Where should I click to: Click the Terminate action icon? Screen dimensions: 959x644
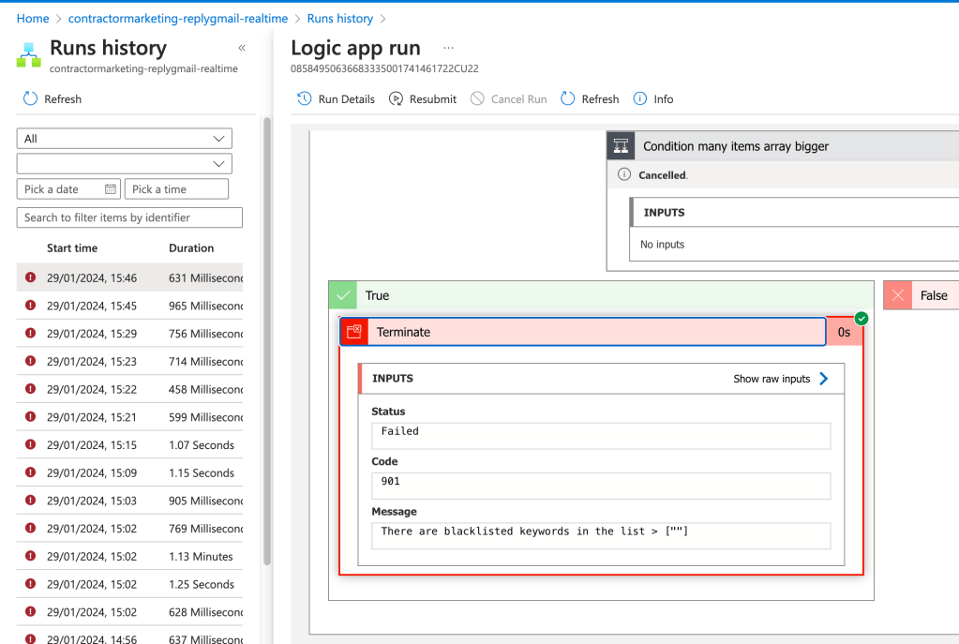click(x=354, y=332)
